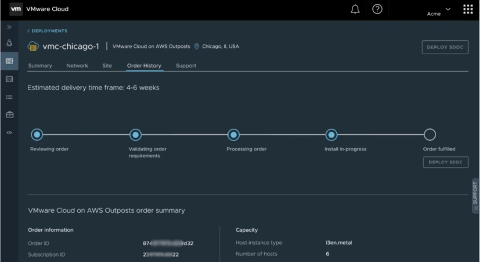
Task: Open the toolbox icon in sidebar
Action: [10, 114]
